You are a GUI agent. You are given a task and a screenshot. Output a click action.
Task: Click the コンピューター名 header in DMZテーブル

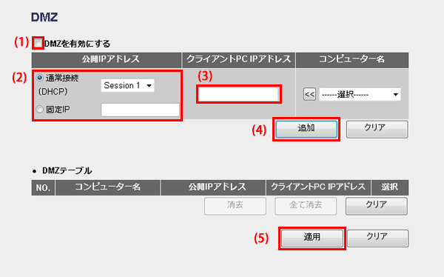(107, 187)
